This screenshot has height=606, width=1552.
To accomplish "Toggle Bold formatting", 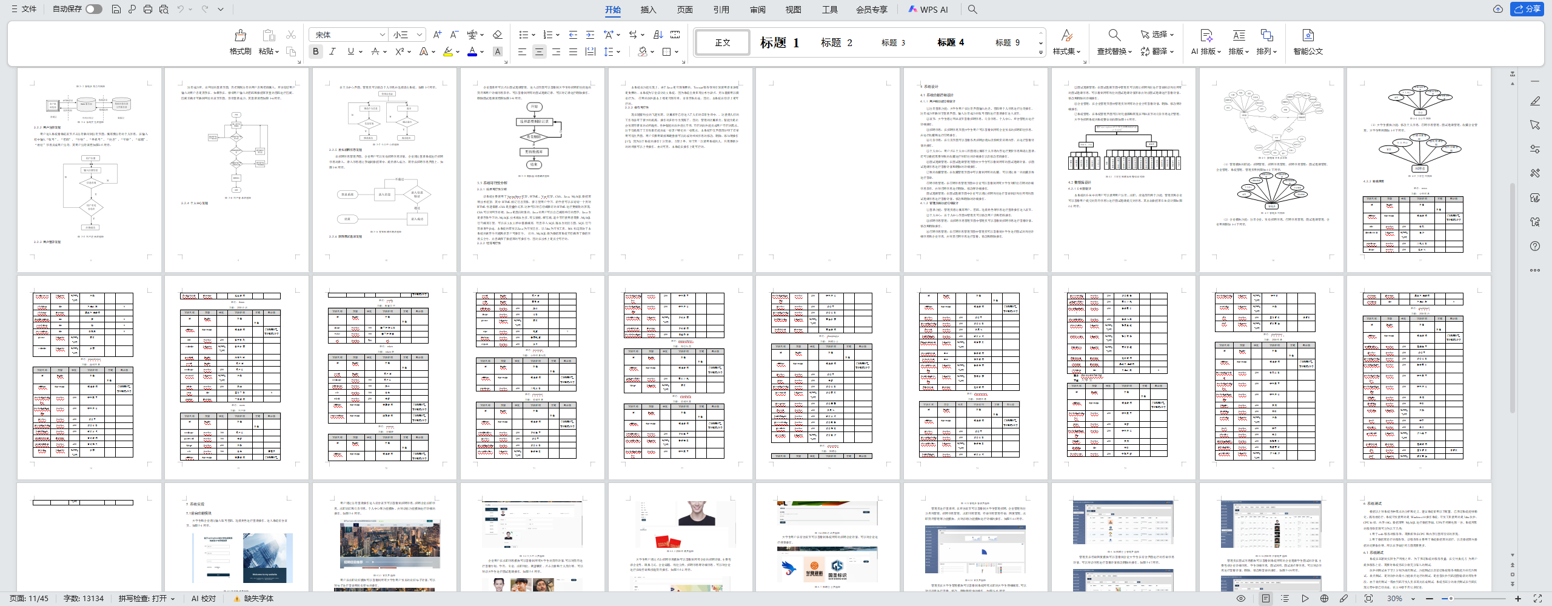I will tap(316, 52).
